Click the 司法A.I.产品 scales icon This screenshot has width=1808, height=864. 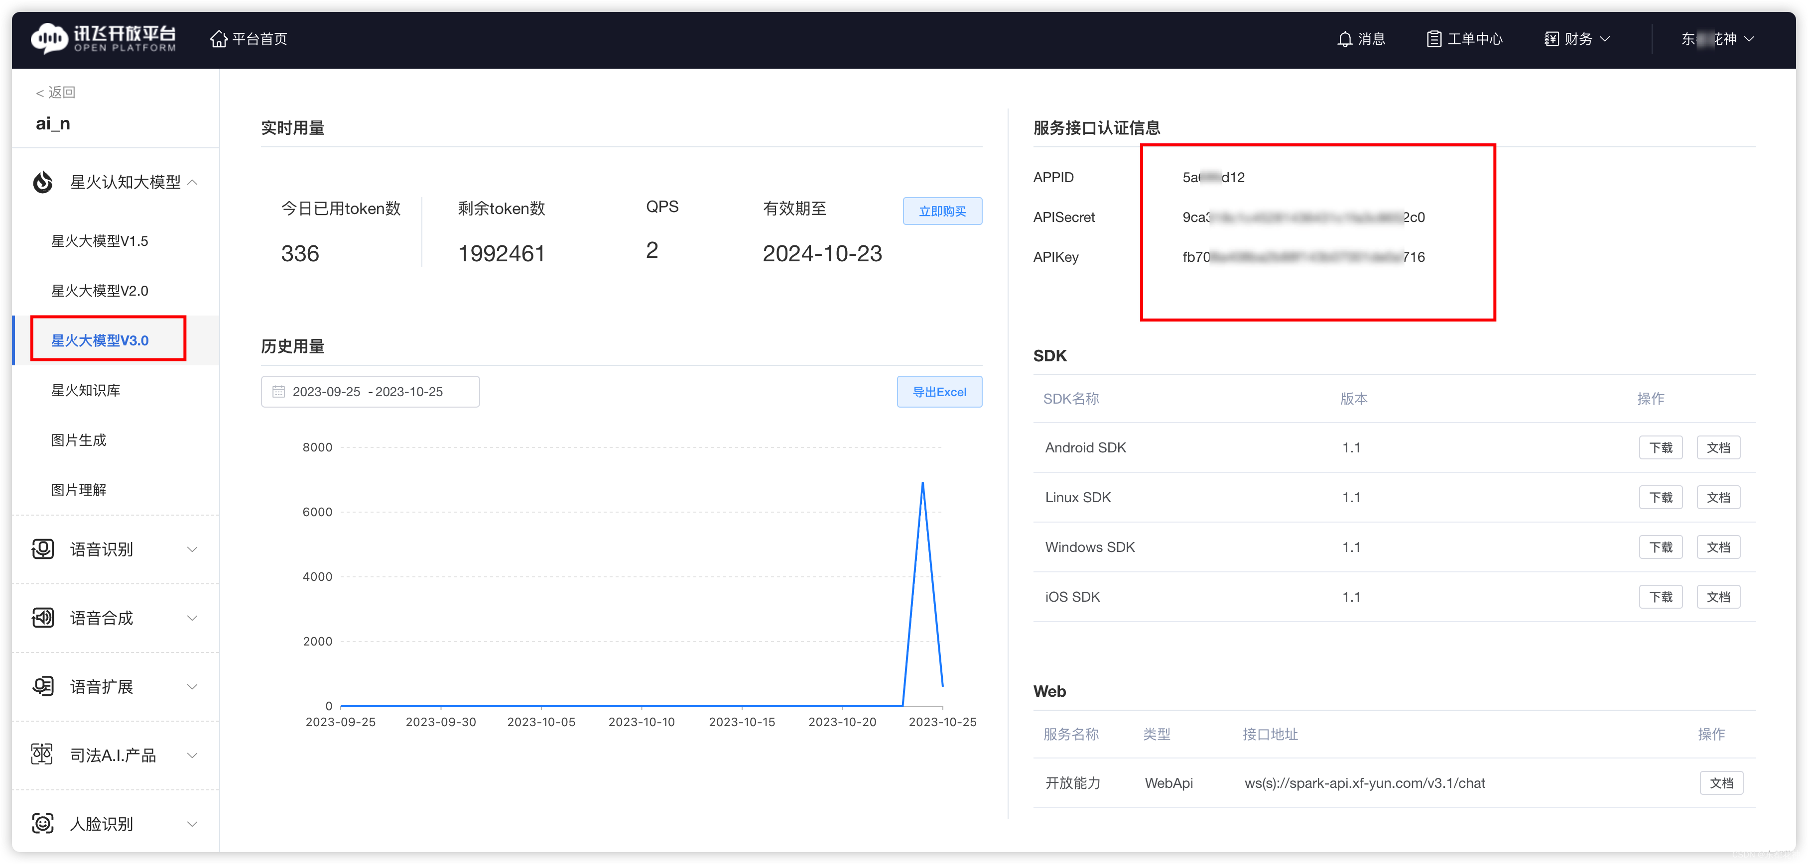coord(43,755)
